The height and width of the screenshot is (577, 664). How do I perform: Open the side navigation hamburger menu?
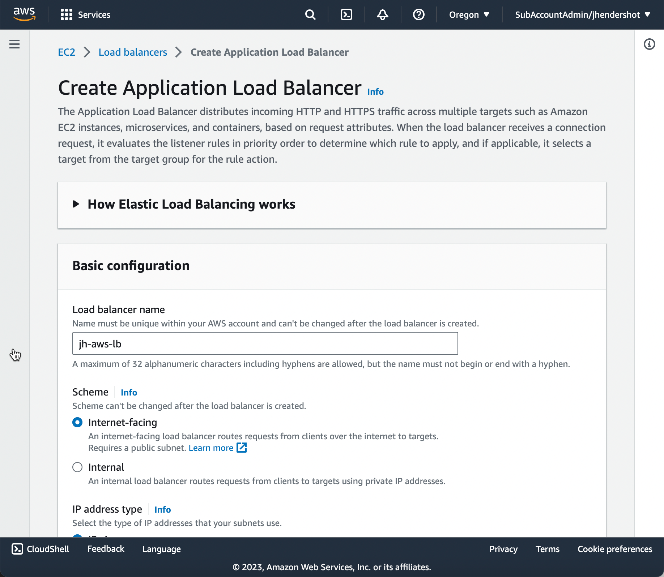click(14, 44)
